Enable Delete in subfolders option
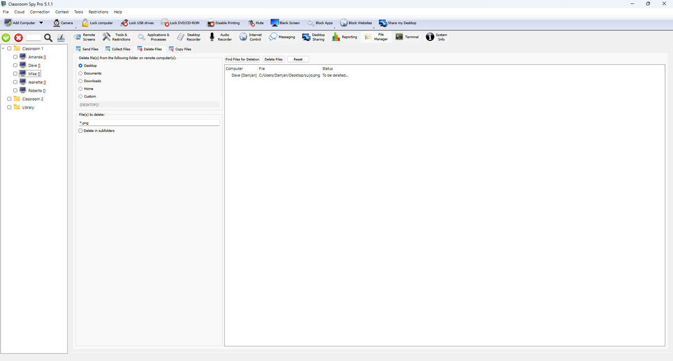 81,130
